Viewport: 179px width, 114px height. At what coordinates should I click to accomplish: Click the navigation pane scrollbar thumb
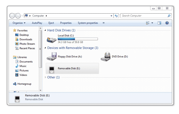(40, 49)
